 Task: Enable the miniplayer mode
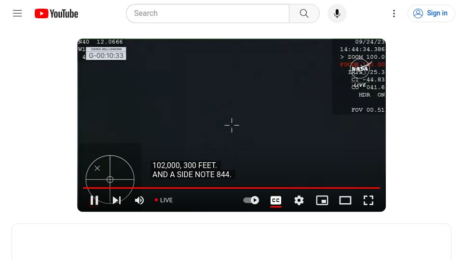coord(322,200)
